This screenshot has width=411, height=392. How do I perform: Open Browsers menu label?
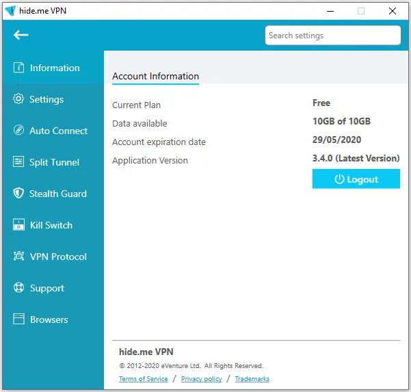coord(49,319)
